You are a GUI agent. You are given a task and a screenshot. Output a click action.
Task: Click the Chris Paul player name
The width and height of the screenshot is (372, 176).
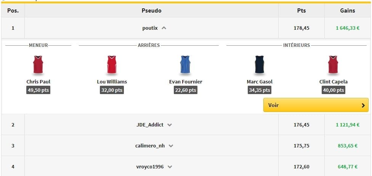pyautogui.click(x=38, y=82)
